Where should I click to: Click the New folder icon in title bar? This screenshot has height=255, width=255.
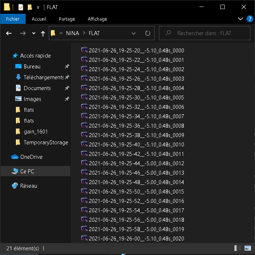(29, 7)
